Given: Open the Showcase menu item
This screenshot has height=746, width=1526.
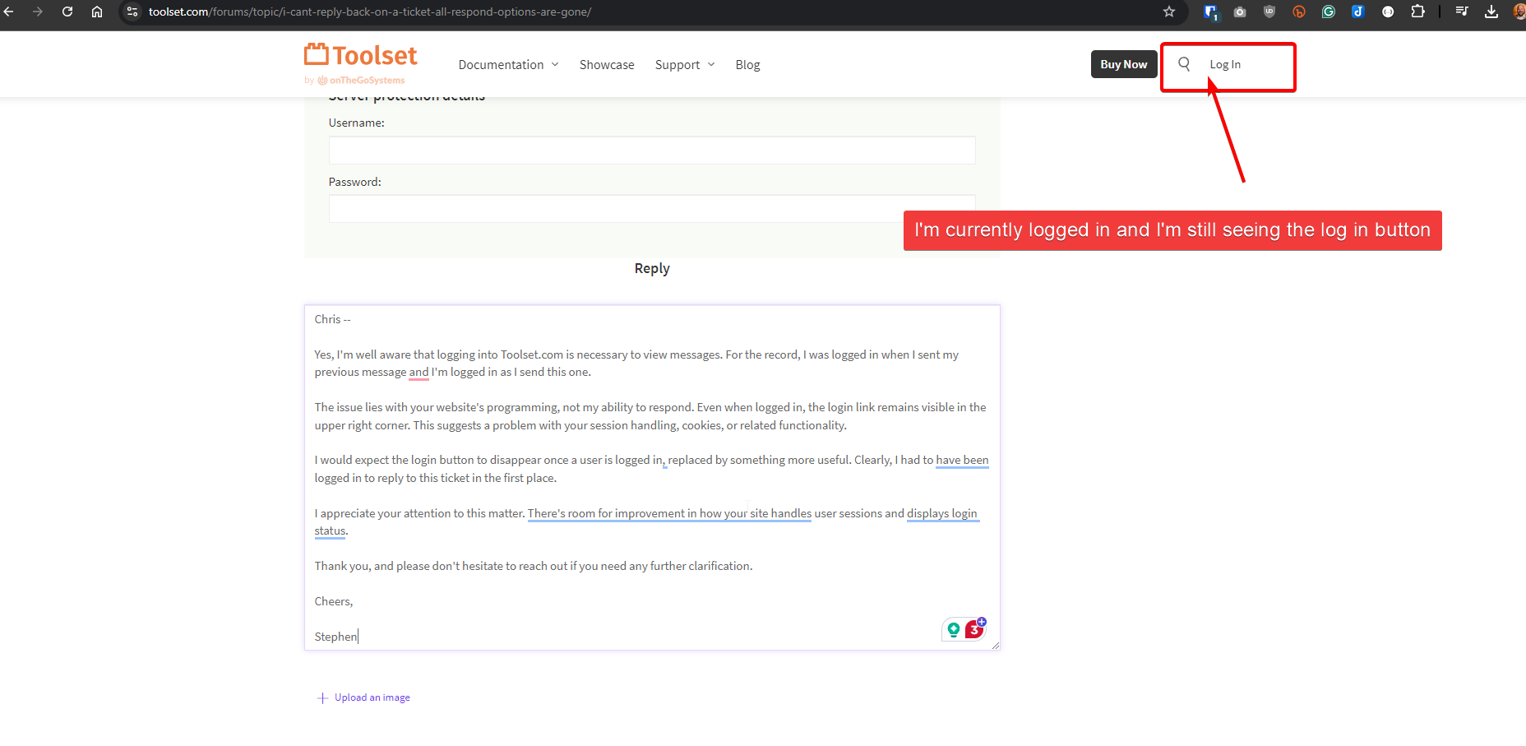Looking at the screenshot, I should point(607,65).
